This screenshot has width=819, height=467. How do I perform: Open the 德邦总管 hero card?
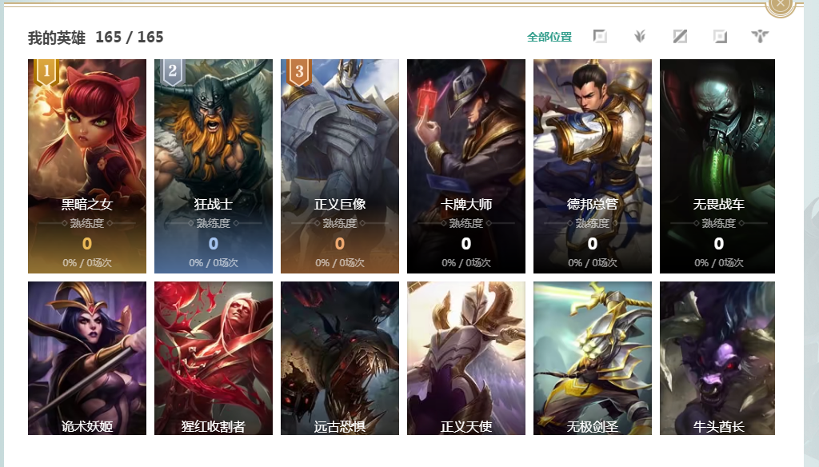coord(593,166)
